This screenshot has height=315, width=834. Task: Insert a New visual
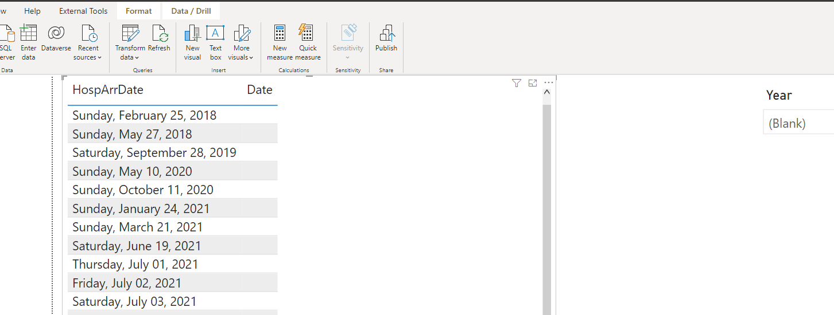tap(192, 42)
